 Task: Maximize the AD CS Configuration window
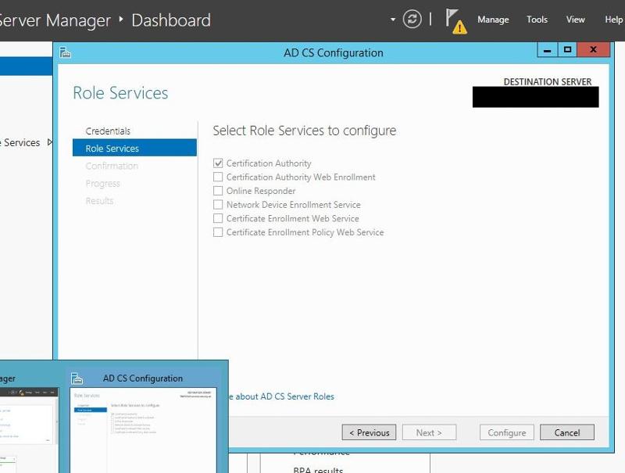(568, 50)
